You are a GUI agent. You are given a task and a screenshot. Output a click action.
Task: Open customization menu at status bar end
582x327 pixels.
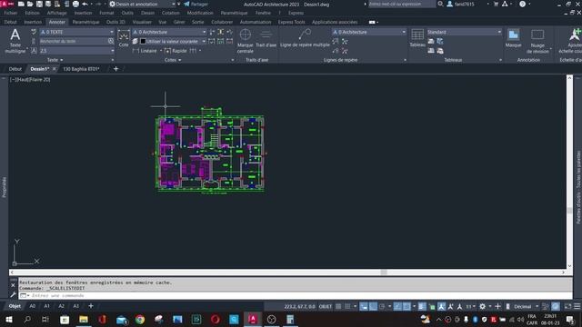577,306
